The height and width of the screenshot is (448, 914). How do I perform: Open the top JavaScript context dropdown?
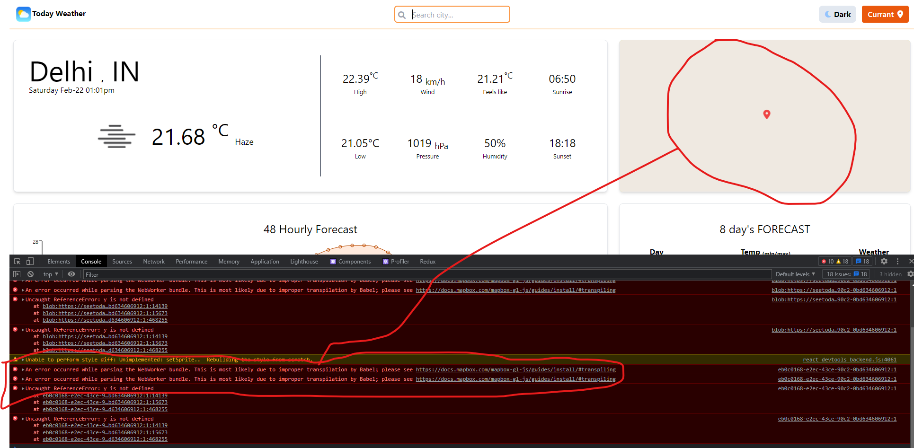point(51,274)
